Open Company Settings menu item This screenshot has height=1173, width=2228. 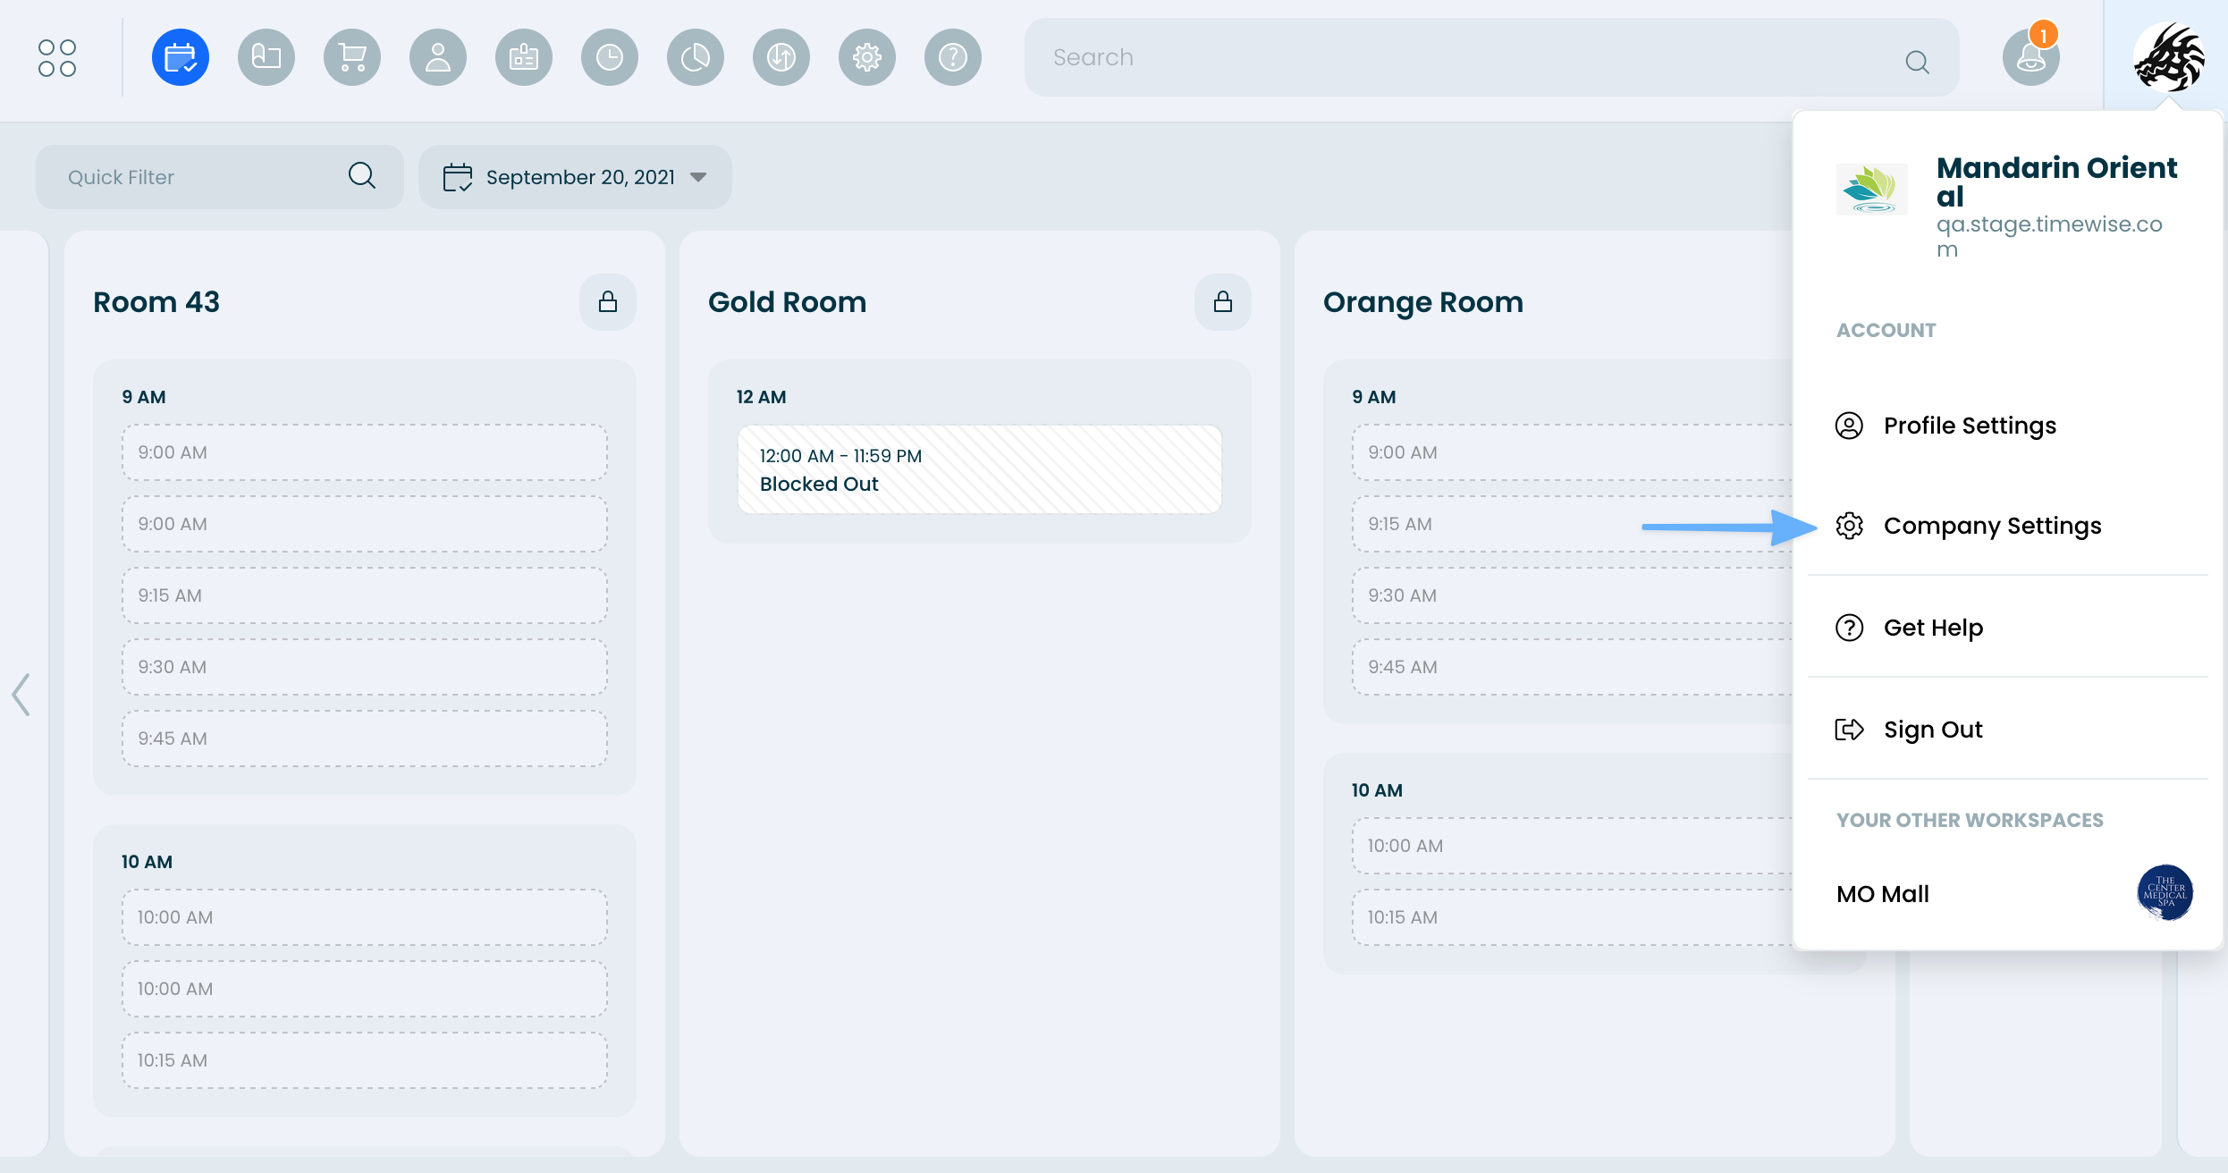click(1992, 526)
